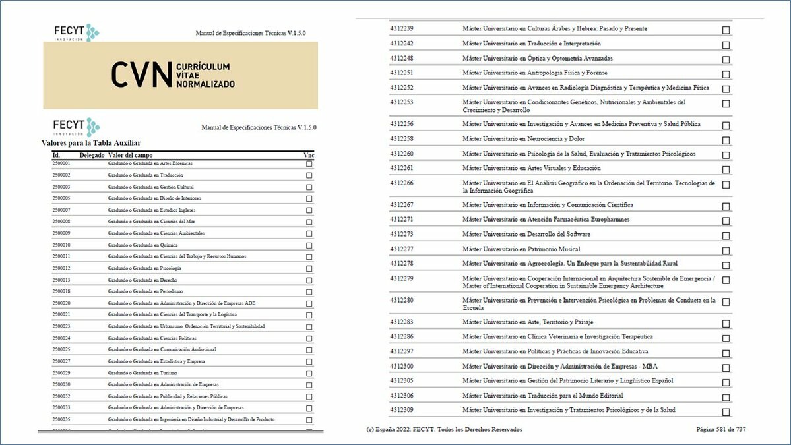Click the ID 4312239 row entry

401,29
